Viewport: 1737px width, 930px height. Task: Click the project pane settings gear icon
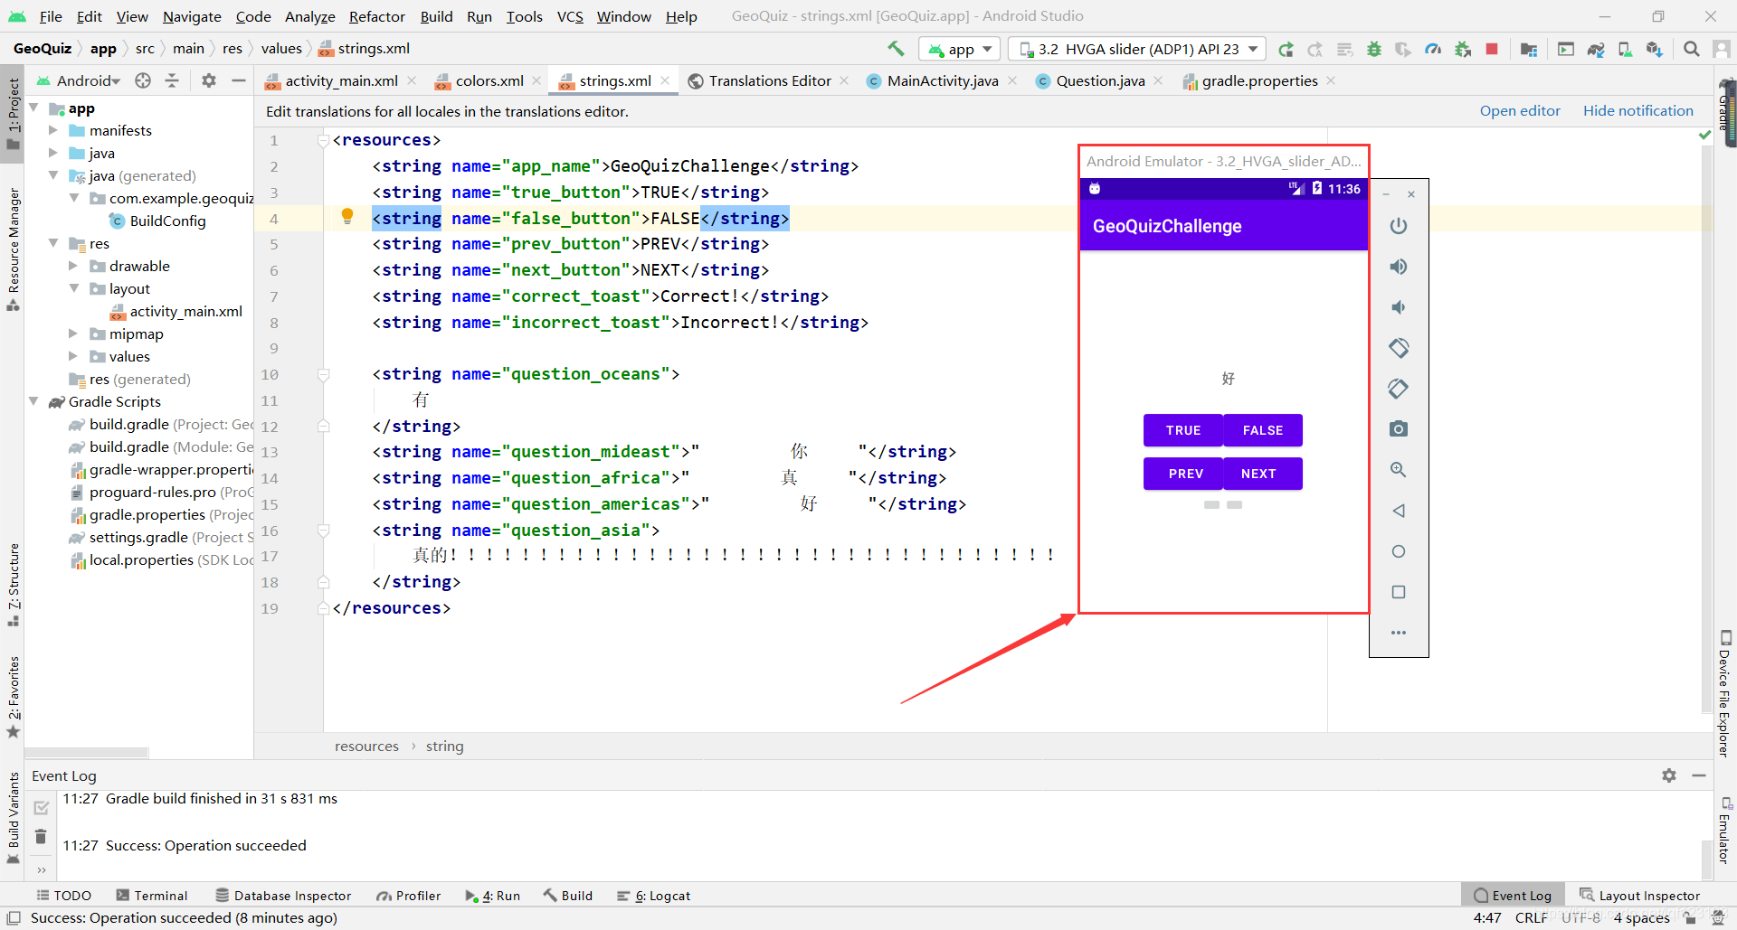[x=209, y=80]
